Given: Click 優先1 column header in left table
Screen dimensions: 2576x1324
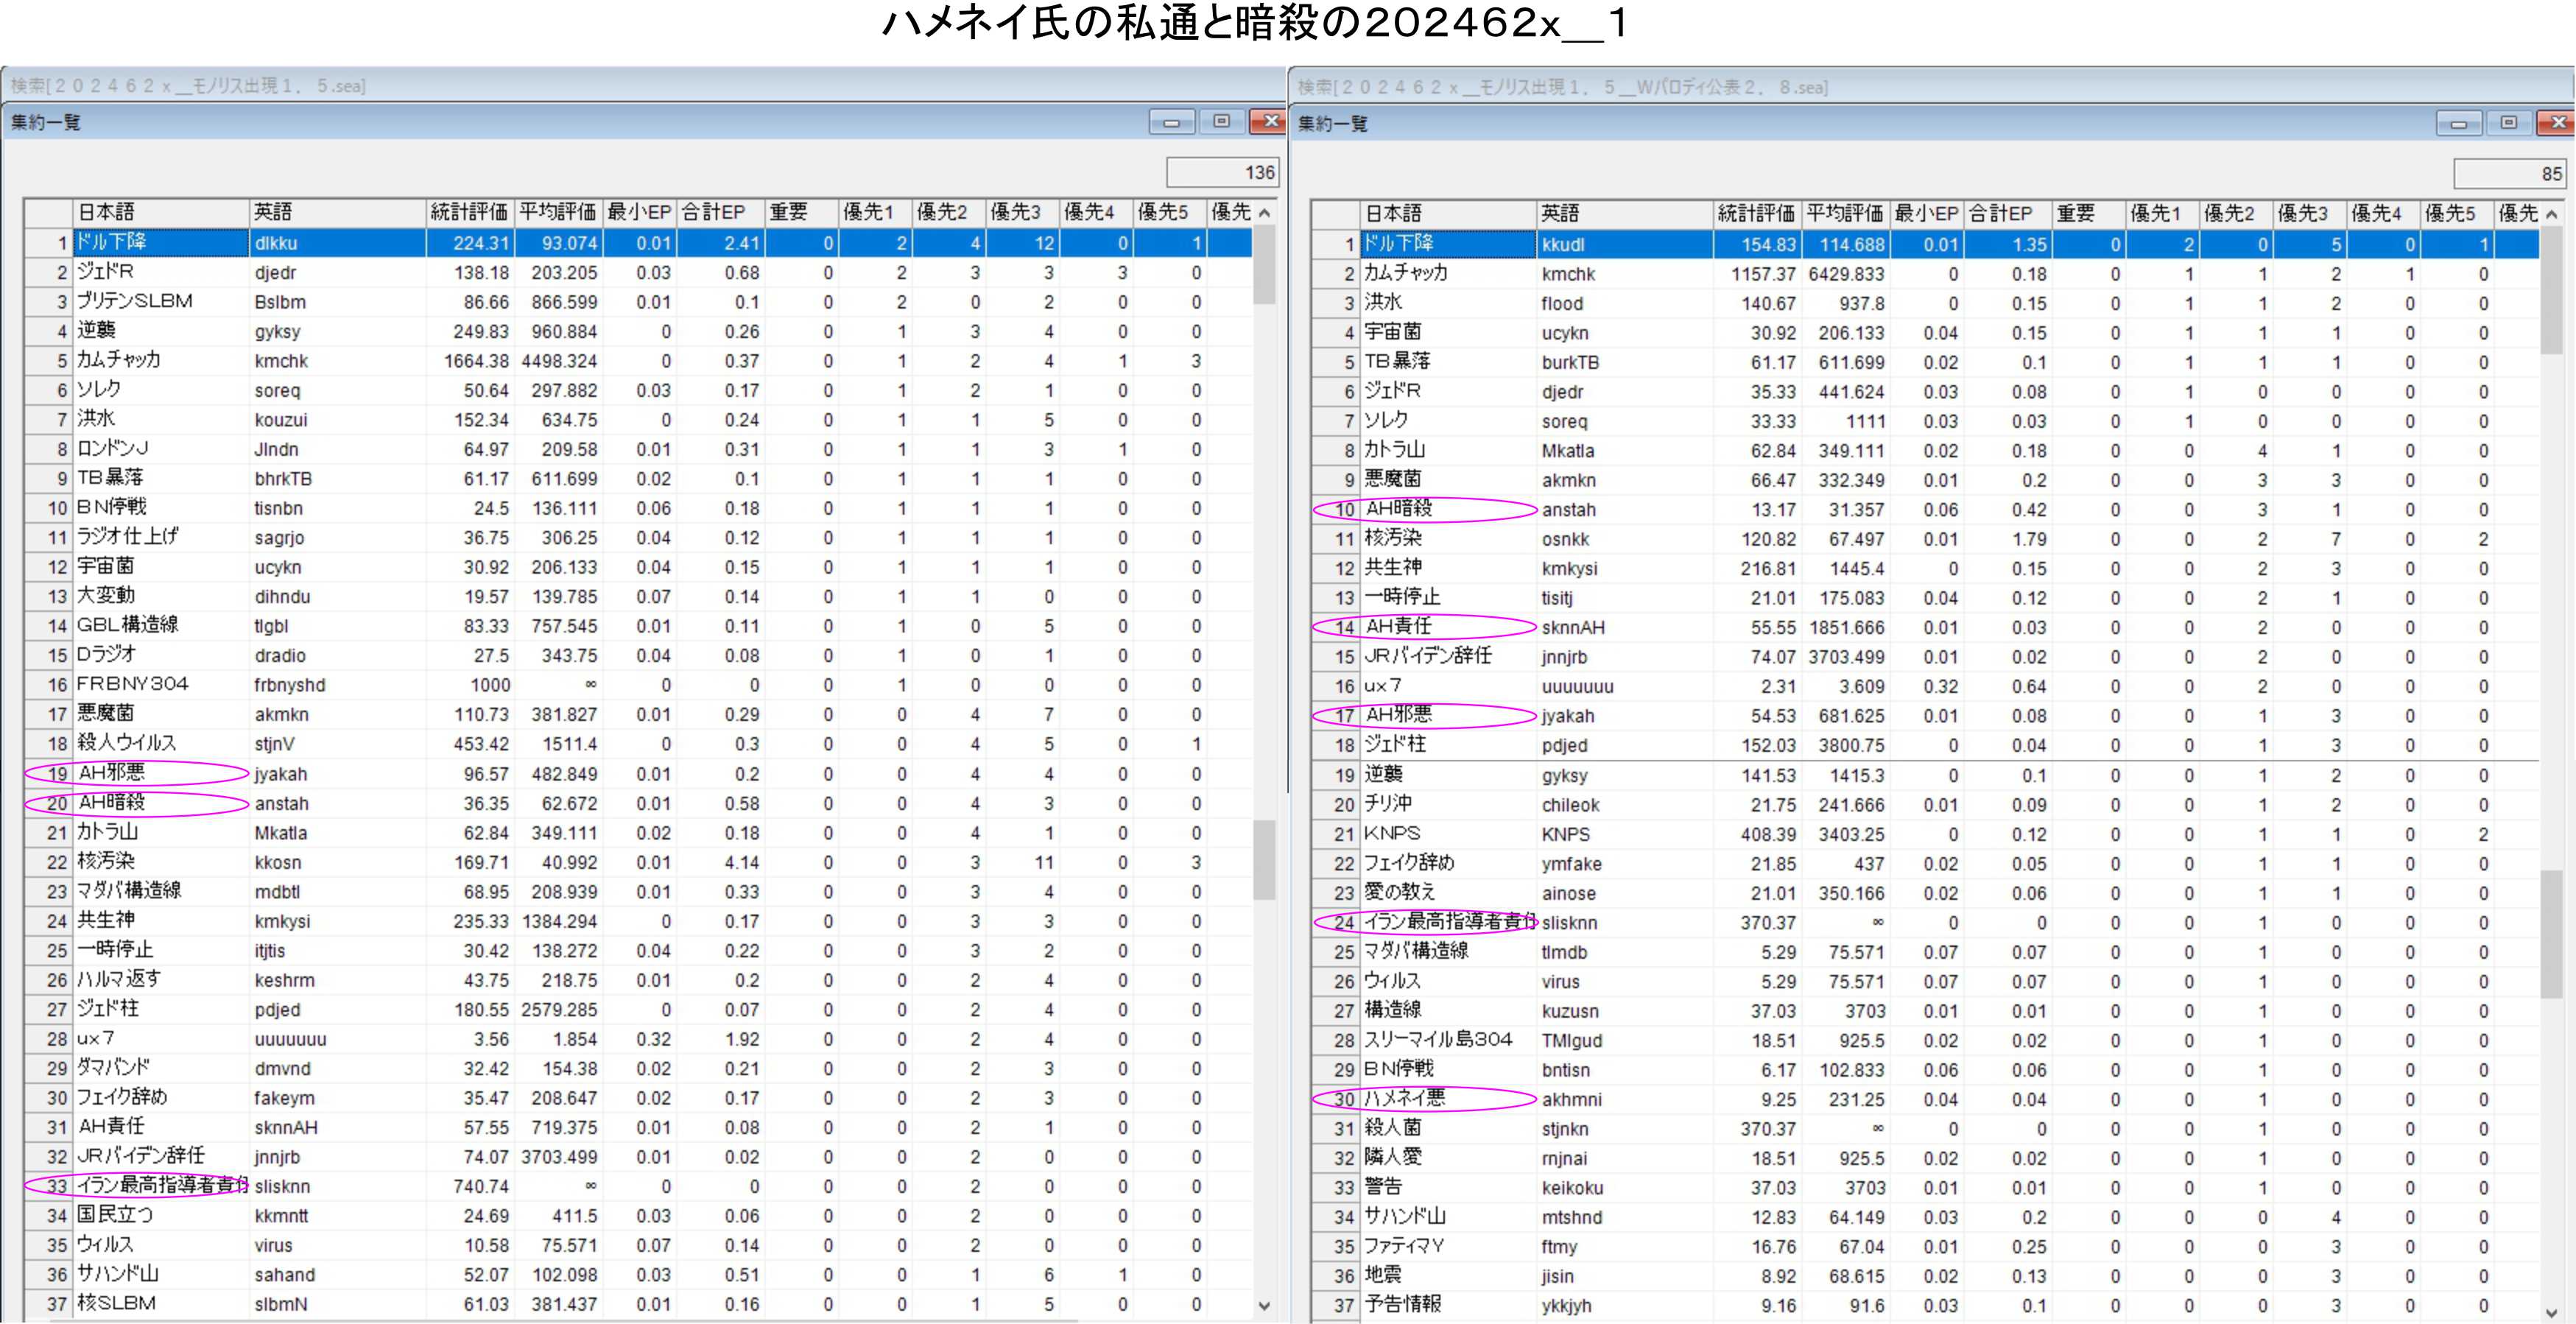Looking at the screenshot, I should [874, 212].
